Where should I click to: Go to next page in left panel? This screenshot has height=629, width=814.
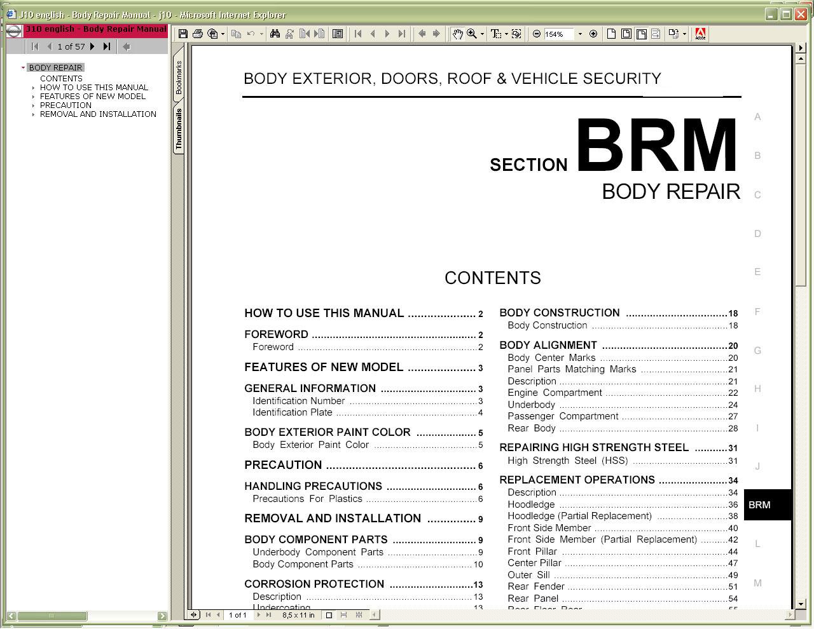(93, 46)
